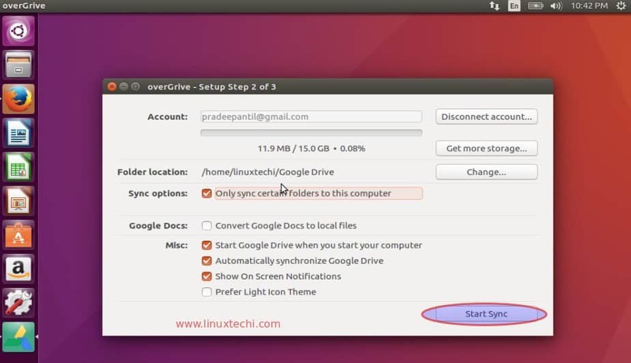The height and width of the screenshot is (363, 631).
Task: Click Disconnect account button
Action: (x=486, y=117)
